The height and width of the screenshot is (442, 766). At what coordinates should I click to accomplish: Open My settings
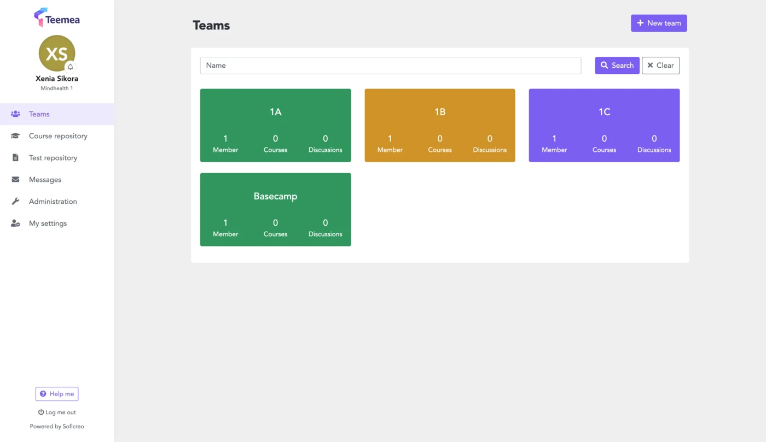point(57,223)
